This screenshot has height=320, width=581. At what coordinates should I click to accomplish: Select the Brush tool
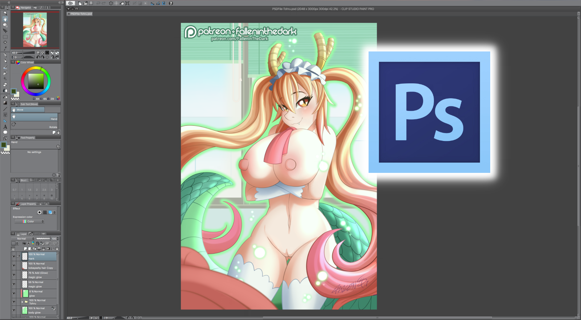click(x=5, y=67)
